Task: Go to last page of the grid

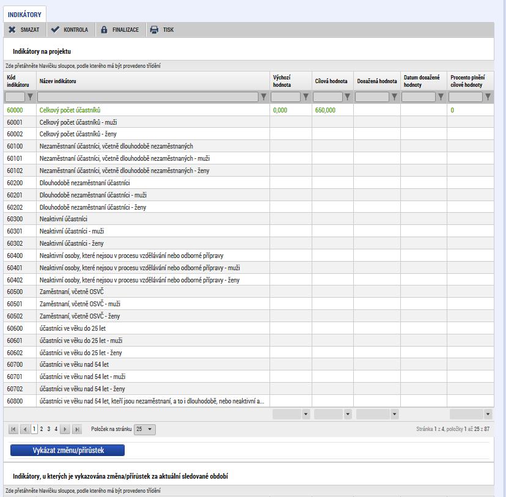Action: pos(77,429)
